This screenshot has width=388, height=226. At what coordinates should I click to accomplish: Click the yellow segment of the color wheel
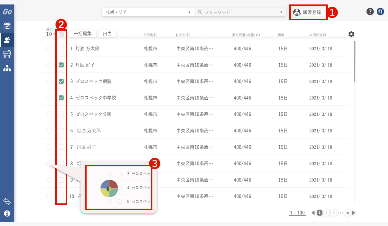pos(104,193)
